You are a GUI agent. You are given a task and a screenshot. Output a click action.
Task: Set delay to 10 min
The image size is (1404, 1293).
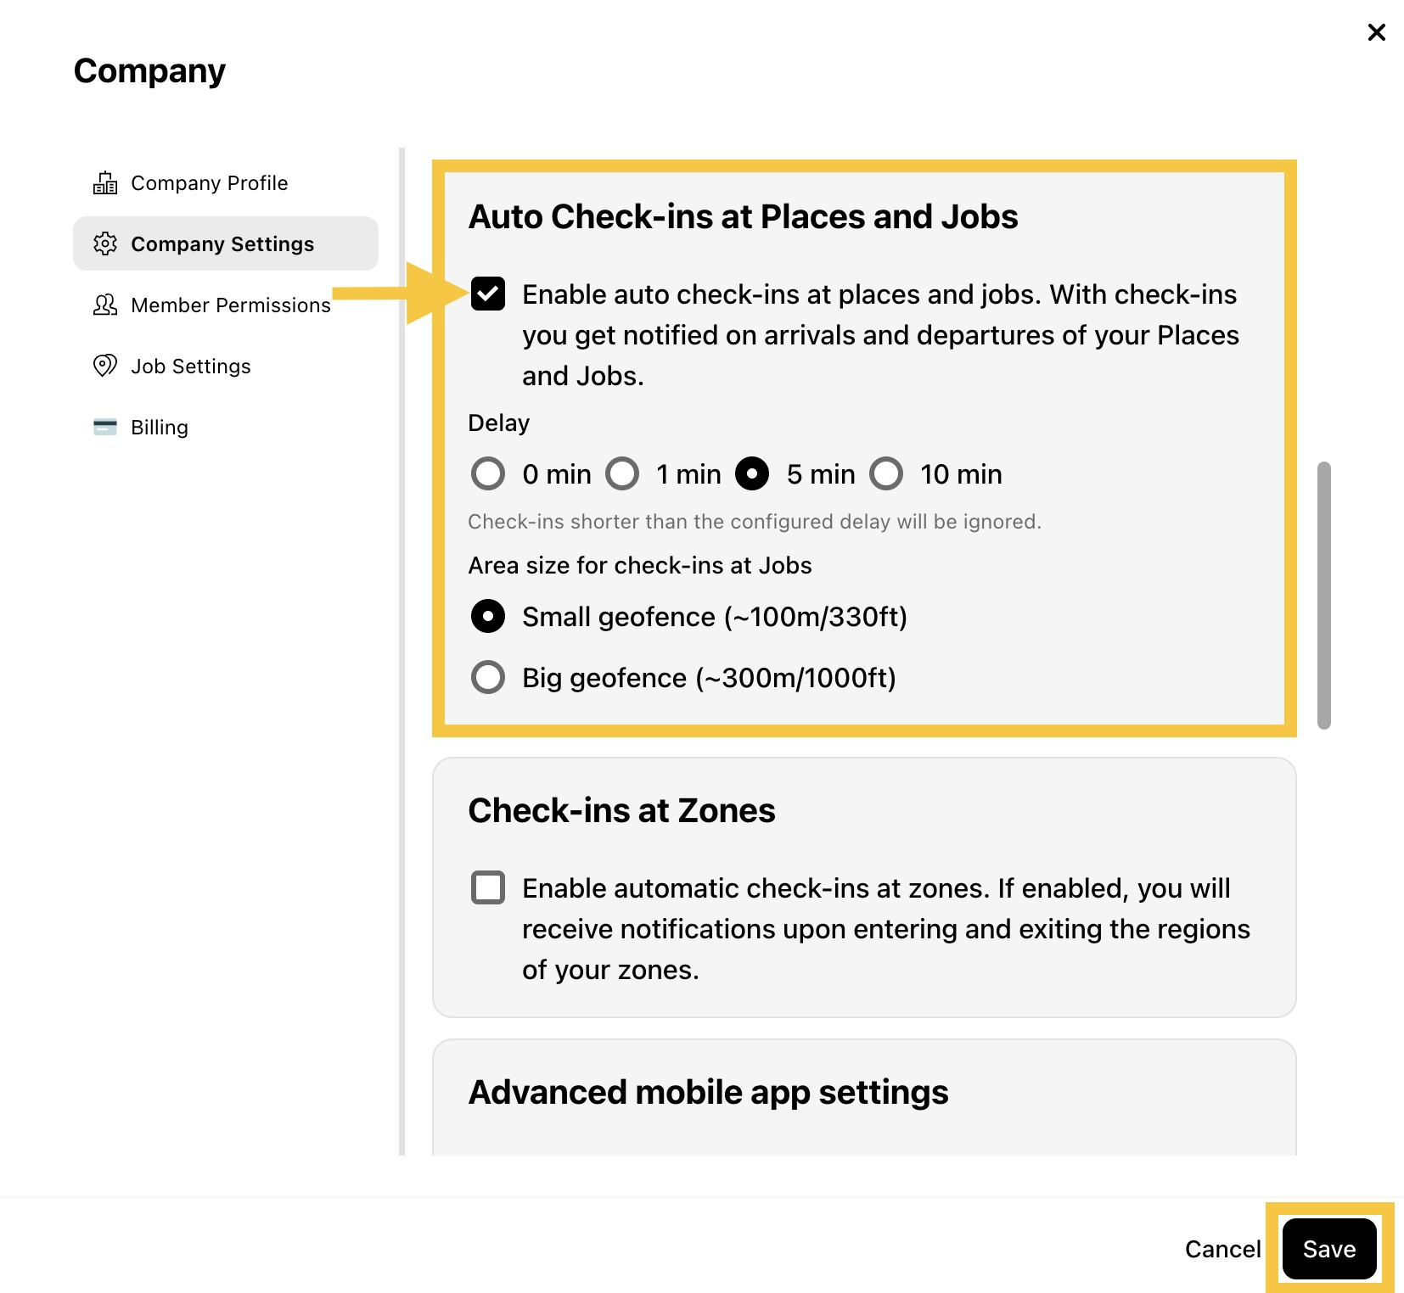(x=886, y=473)
